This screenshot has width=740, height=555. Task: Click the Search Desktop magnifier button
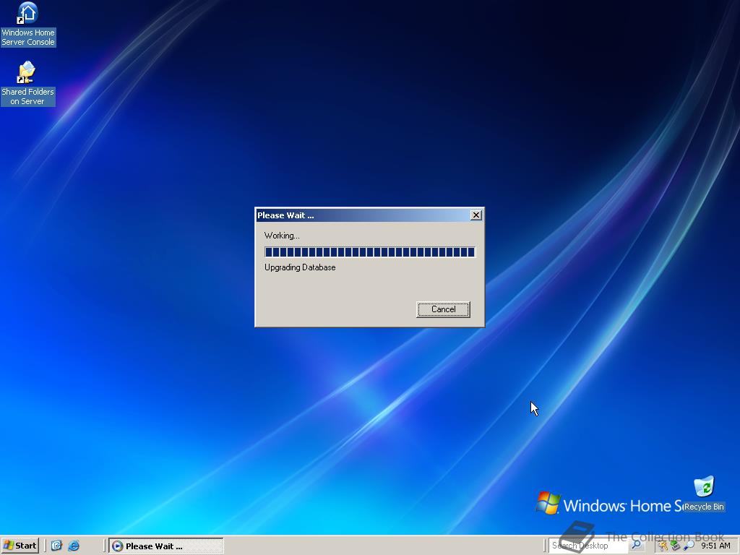click(x=637, y=546)
